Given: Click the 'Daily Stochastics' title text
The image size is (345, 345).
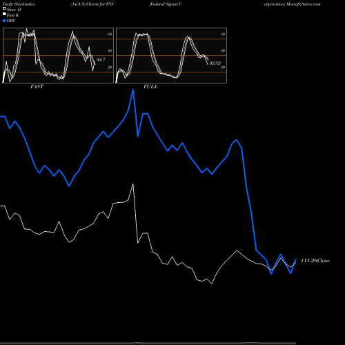Looking at the screenshot, I should [19, 4].
